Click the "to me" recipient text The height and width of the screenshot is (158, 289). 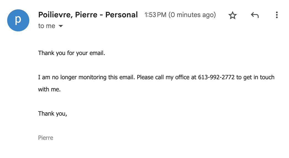47,26
